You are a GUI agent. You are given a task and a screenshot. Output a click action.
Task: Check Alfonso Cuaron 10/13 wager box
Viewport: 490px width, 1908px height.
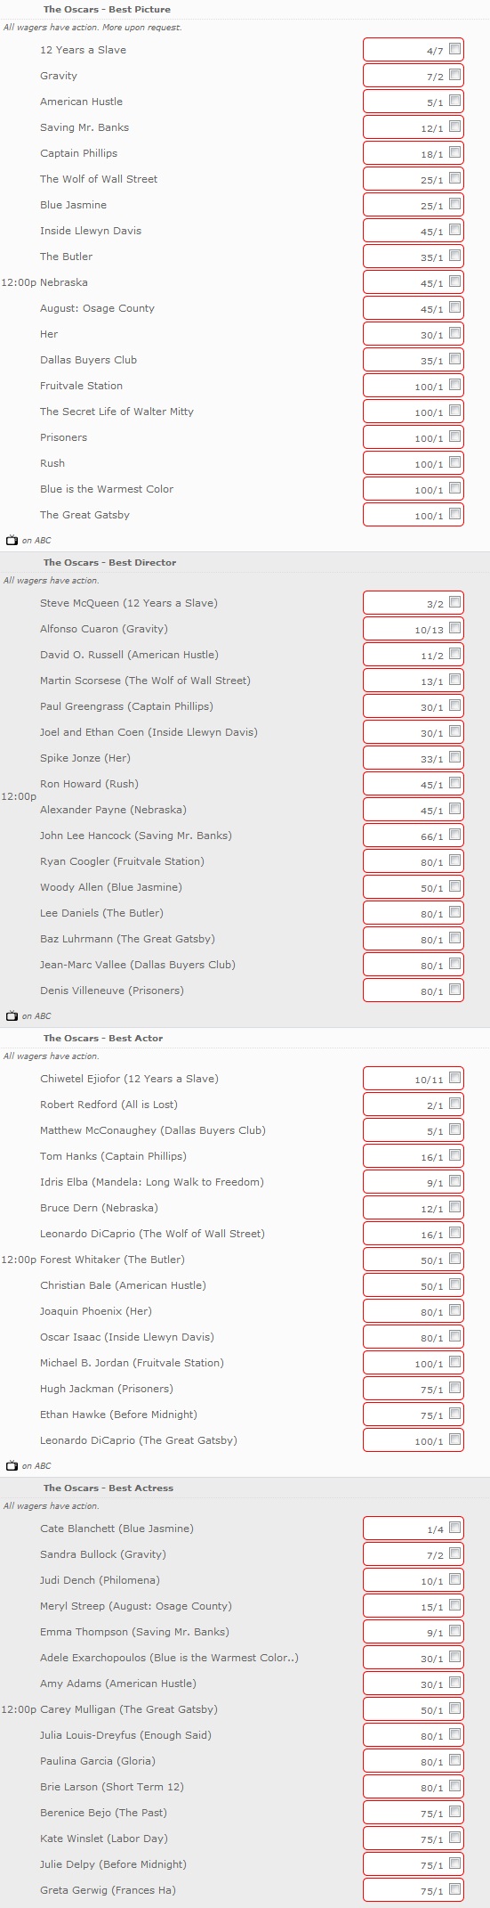click(455, 629)
